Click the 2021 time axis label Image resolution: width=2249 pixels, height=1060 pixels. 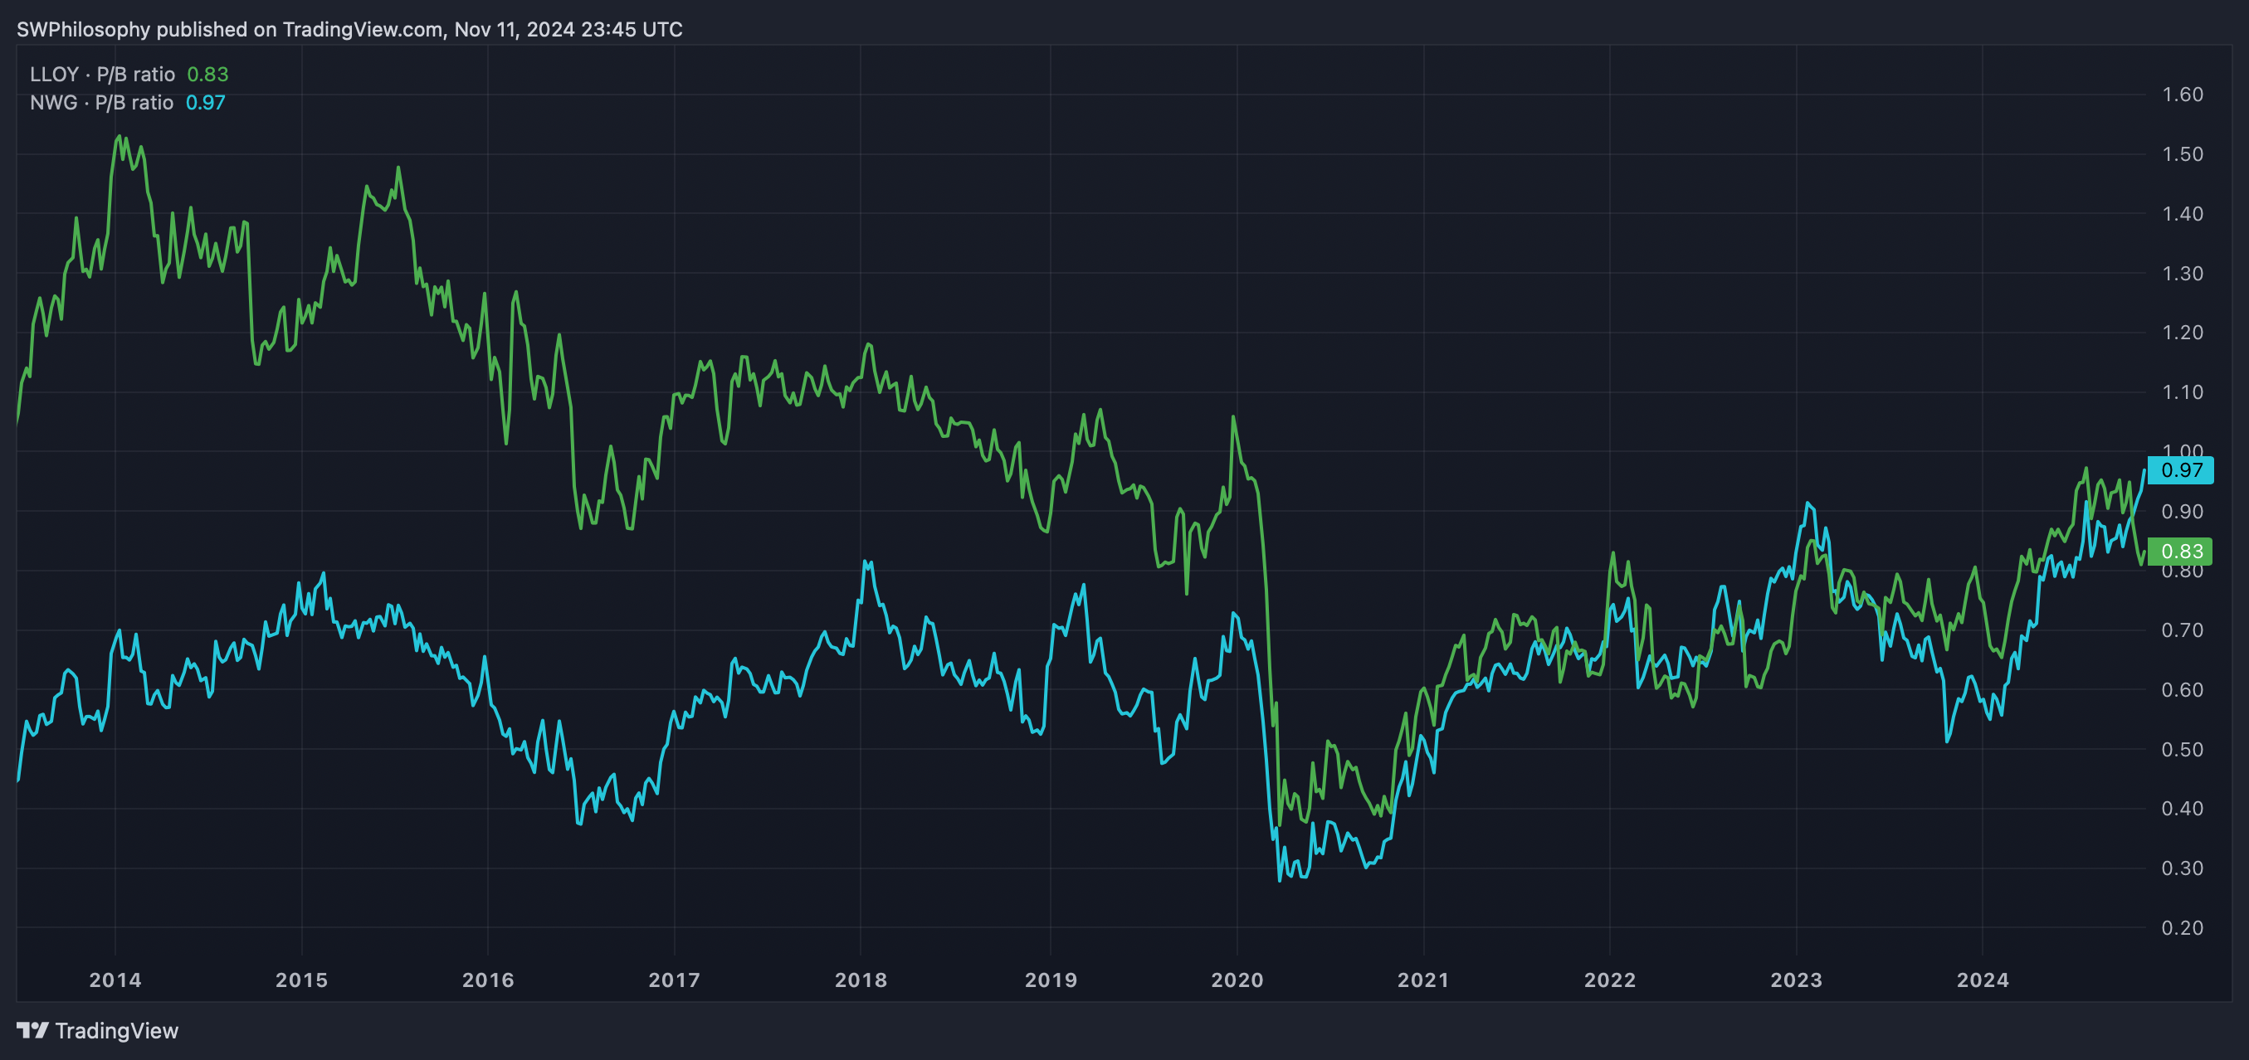coord(1423,980)
